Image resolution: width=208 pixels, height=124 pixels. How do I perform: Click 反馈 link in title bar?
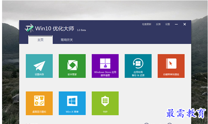tap(158, 24)
